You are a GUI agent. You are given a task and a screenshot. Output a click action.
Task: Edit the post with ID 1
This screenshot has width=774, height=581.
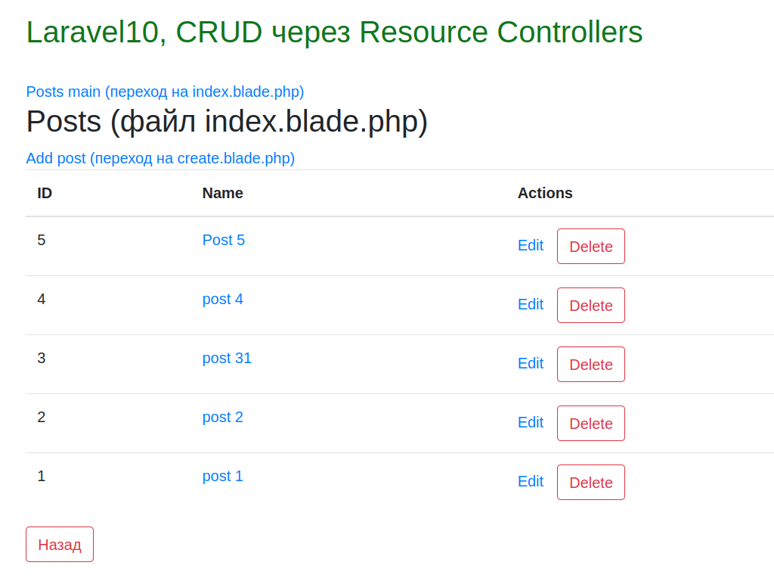[531, 481]
